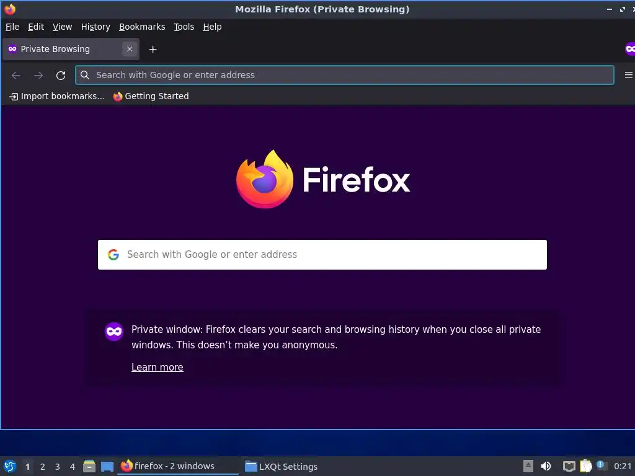Viewport: 635px width, 476px height.
Task: Open the Help menu
Action: [212, 27]
